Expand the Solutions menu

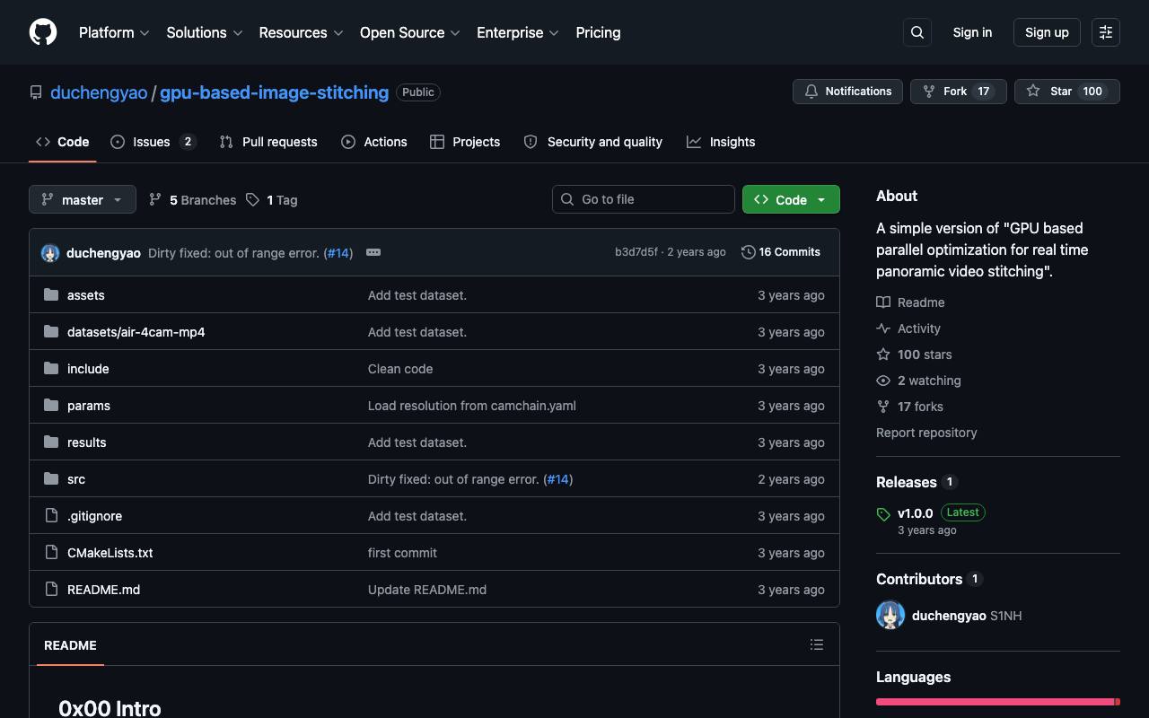click(205, 32)
